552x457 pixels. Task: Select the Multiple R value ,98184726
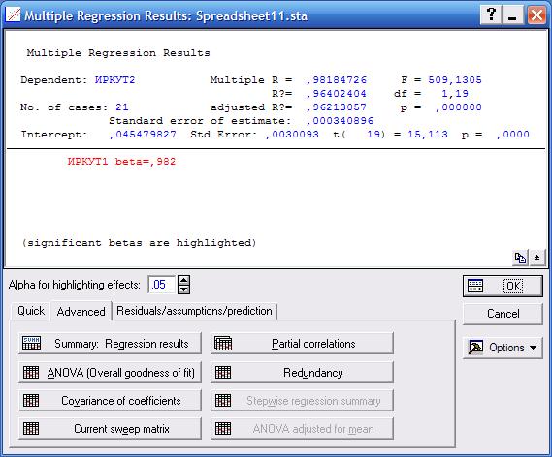(337, 80)
